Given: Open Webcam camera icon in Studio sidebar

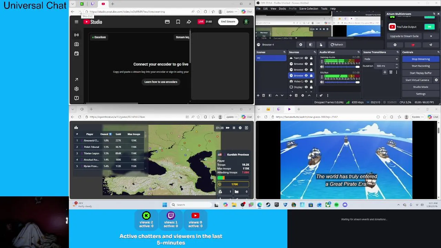Looking at the screenshot, I should coord(76,44).
